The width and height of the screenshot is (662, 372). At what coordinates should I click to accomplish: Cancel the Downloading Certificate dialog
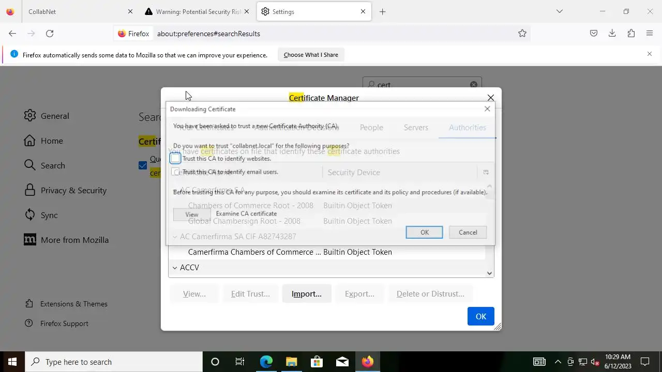click(468, 232)
